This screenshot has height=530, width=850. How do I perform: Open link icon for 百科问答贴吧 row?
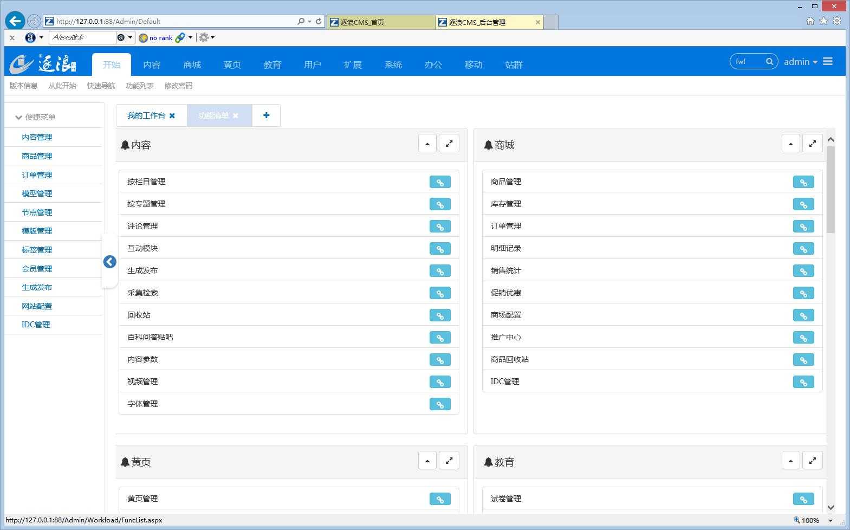pos(440,338)
